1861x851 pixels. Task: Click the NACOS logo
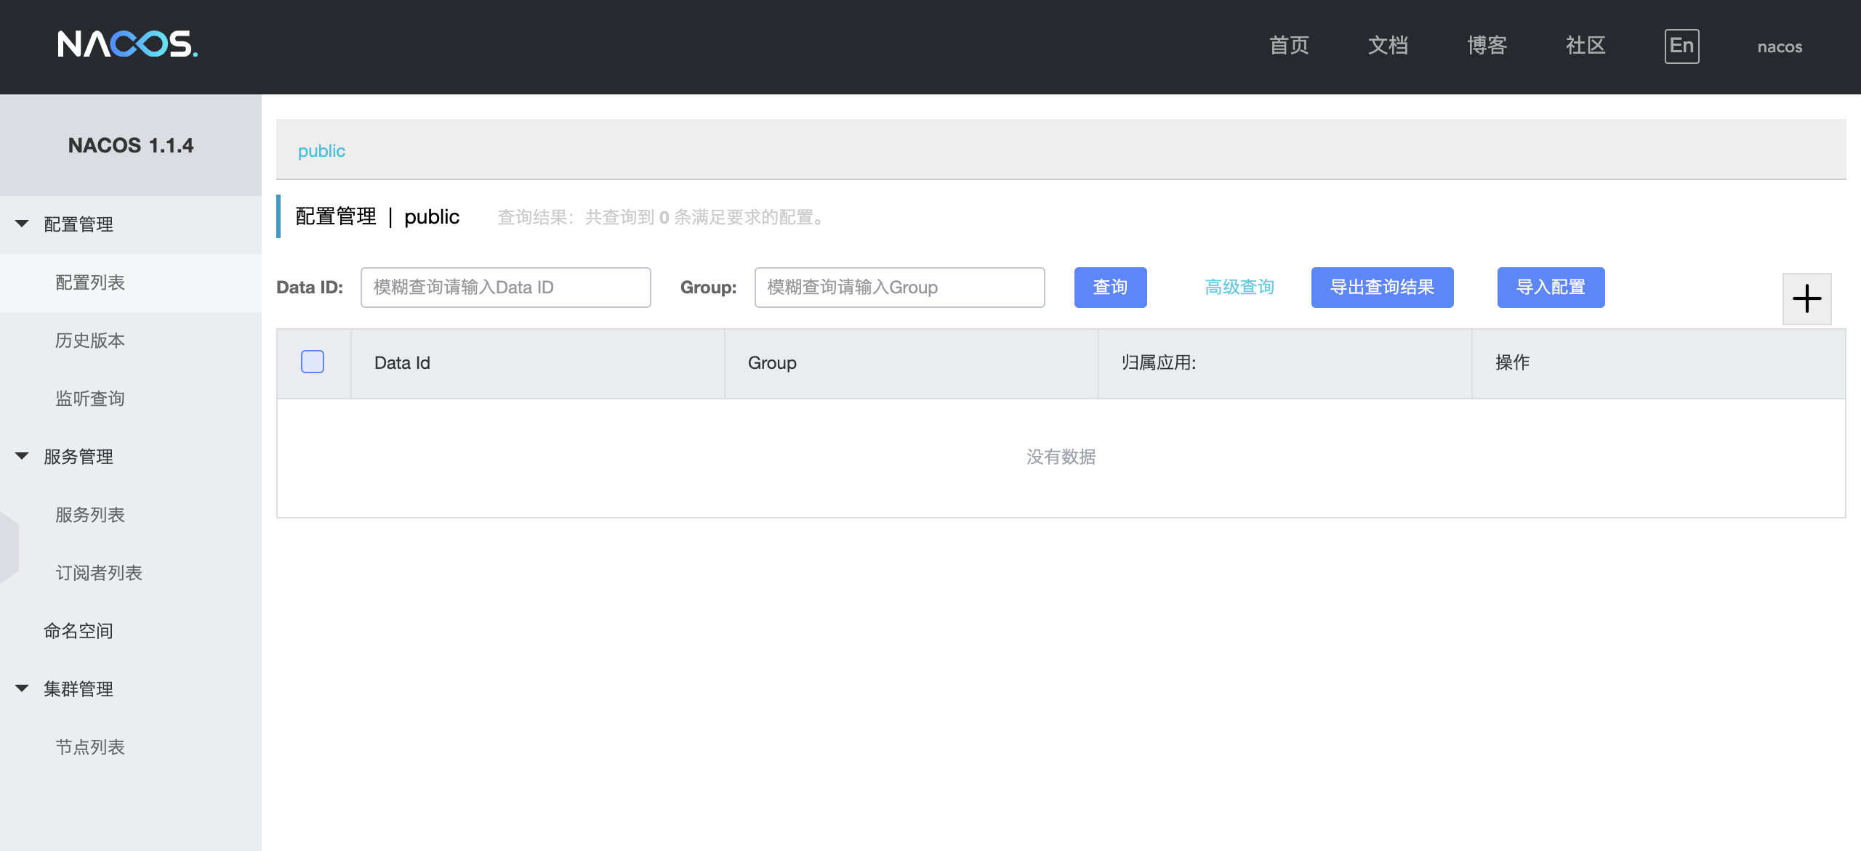[127, 44]
